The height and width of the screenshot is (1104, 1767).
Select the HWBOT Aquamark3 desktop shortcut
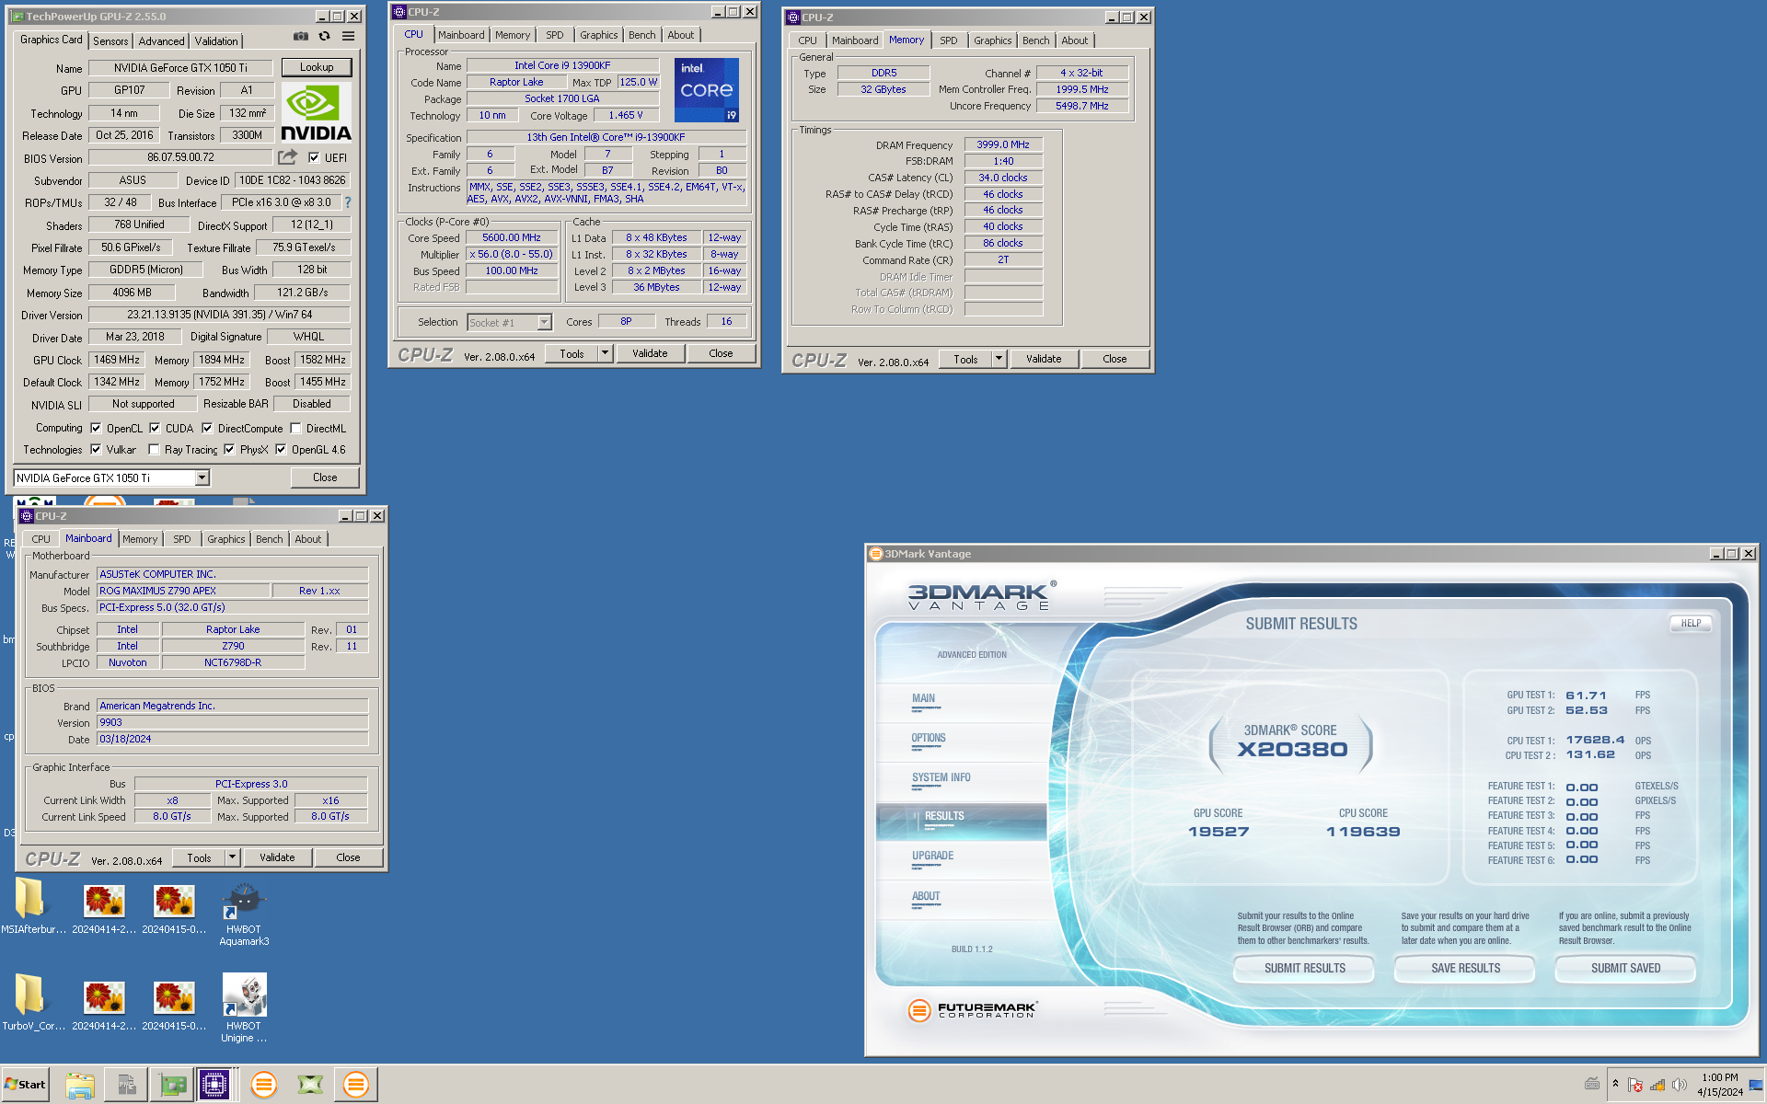(244, 913)
